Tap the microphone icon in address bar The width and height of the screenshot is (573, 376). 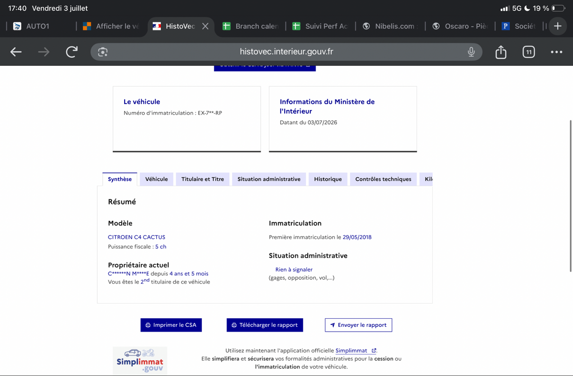[x=471, y=52]
